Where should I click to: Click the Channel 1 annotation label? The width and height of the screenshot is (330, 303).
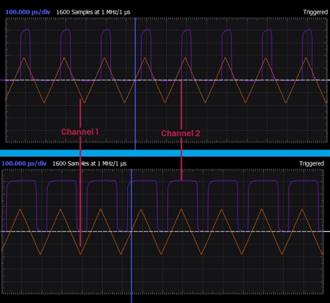tap(80, 132)
